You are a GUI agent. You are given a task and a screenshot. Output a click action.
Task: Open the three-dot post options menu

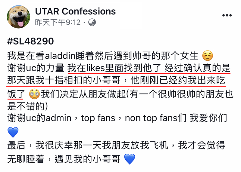click(227, 15)
